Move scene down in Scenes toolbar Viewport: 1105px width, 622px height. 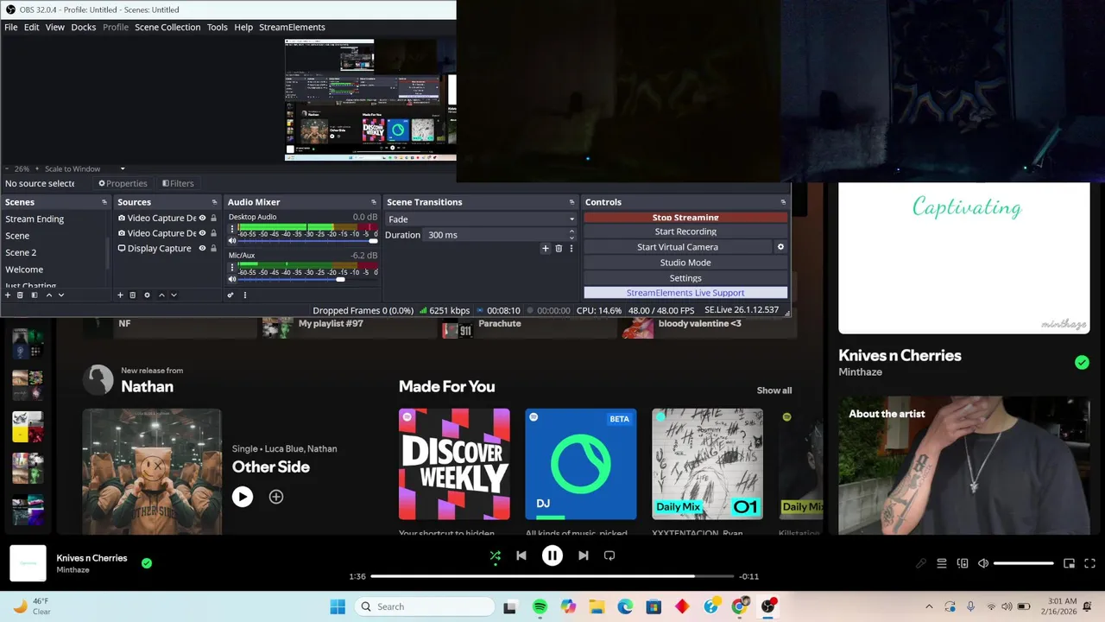point(61,295)
